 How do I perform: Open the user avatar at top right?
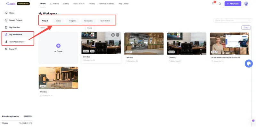tap(246, 4)
